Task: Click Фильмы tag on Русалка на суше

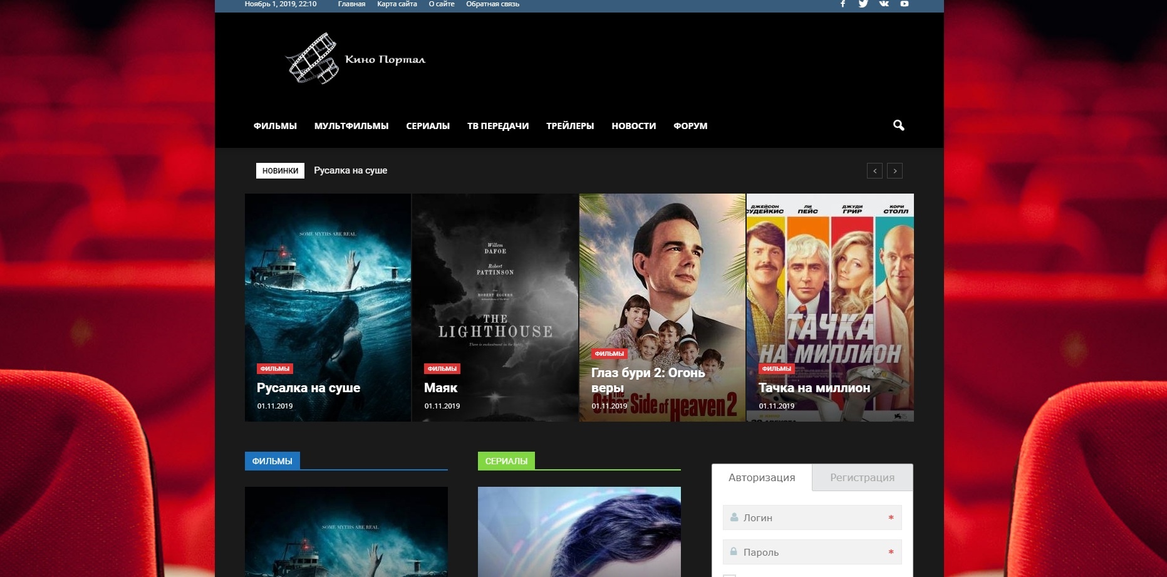Action: click(275, 369)
